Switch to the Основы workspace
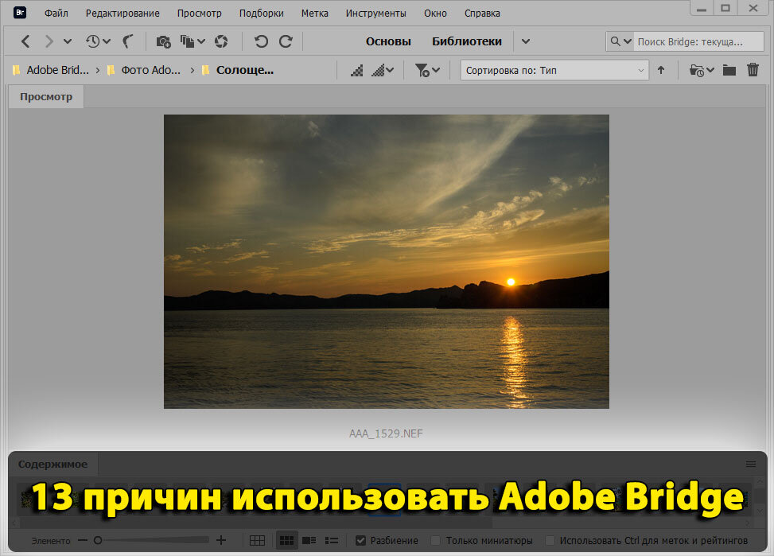The height and width of the screenshot is (556, 774). tap(388, 41)
